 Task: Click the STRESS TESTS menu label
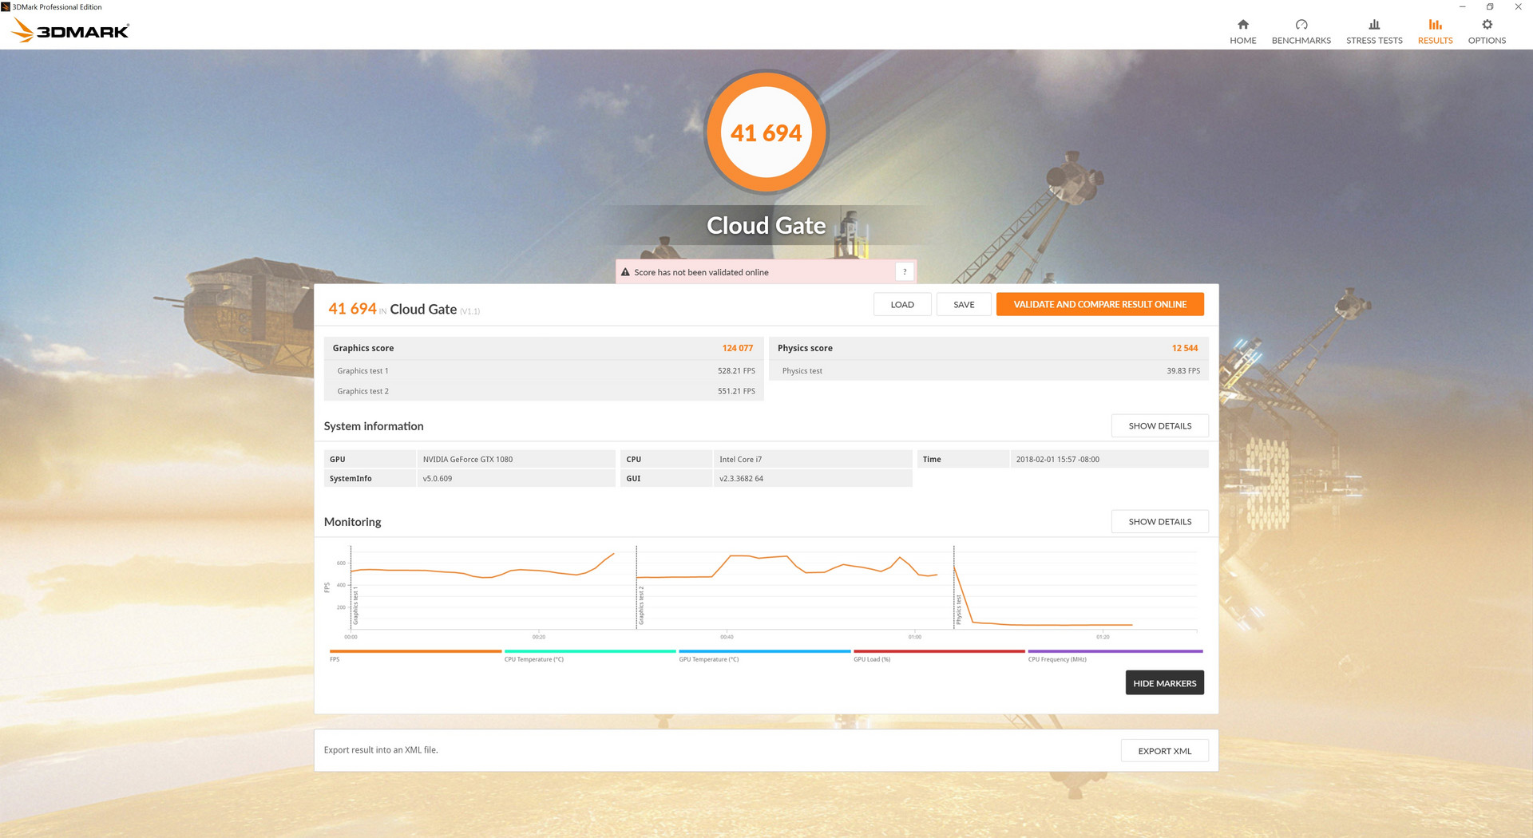coord(1374,41)
